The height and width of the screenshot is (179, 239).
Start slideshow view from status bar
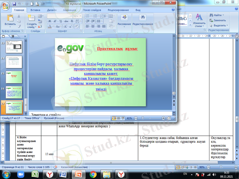122,118
